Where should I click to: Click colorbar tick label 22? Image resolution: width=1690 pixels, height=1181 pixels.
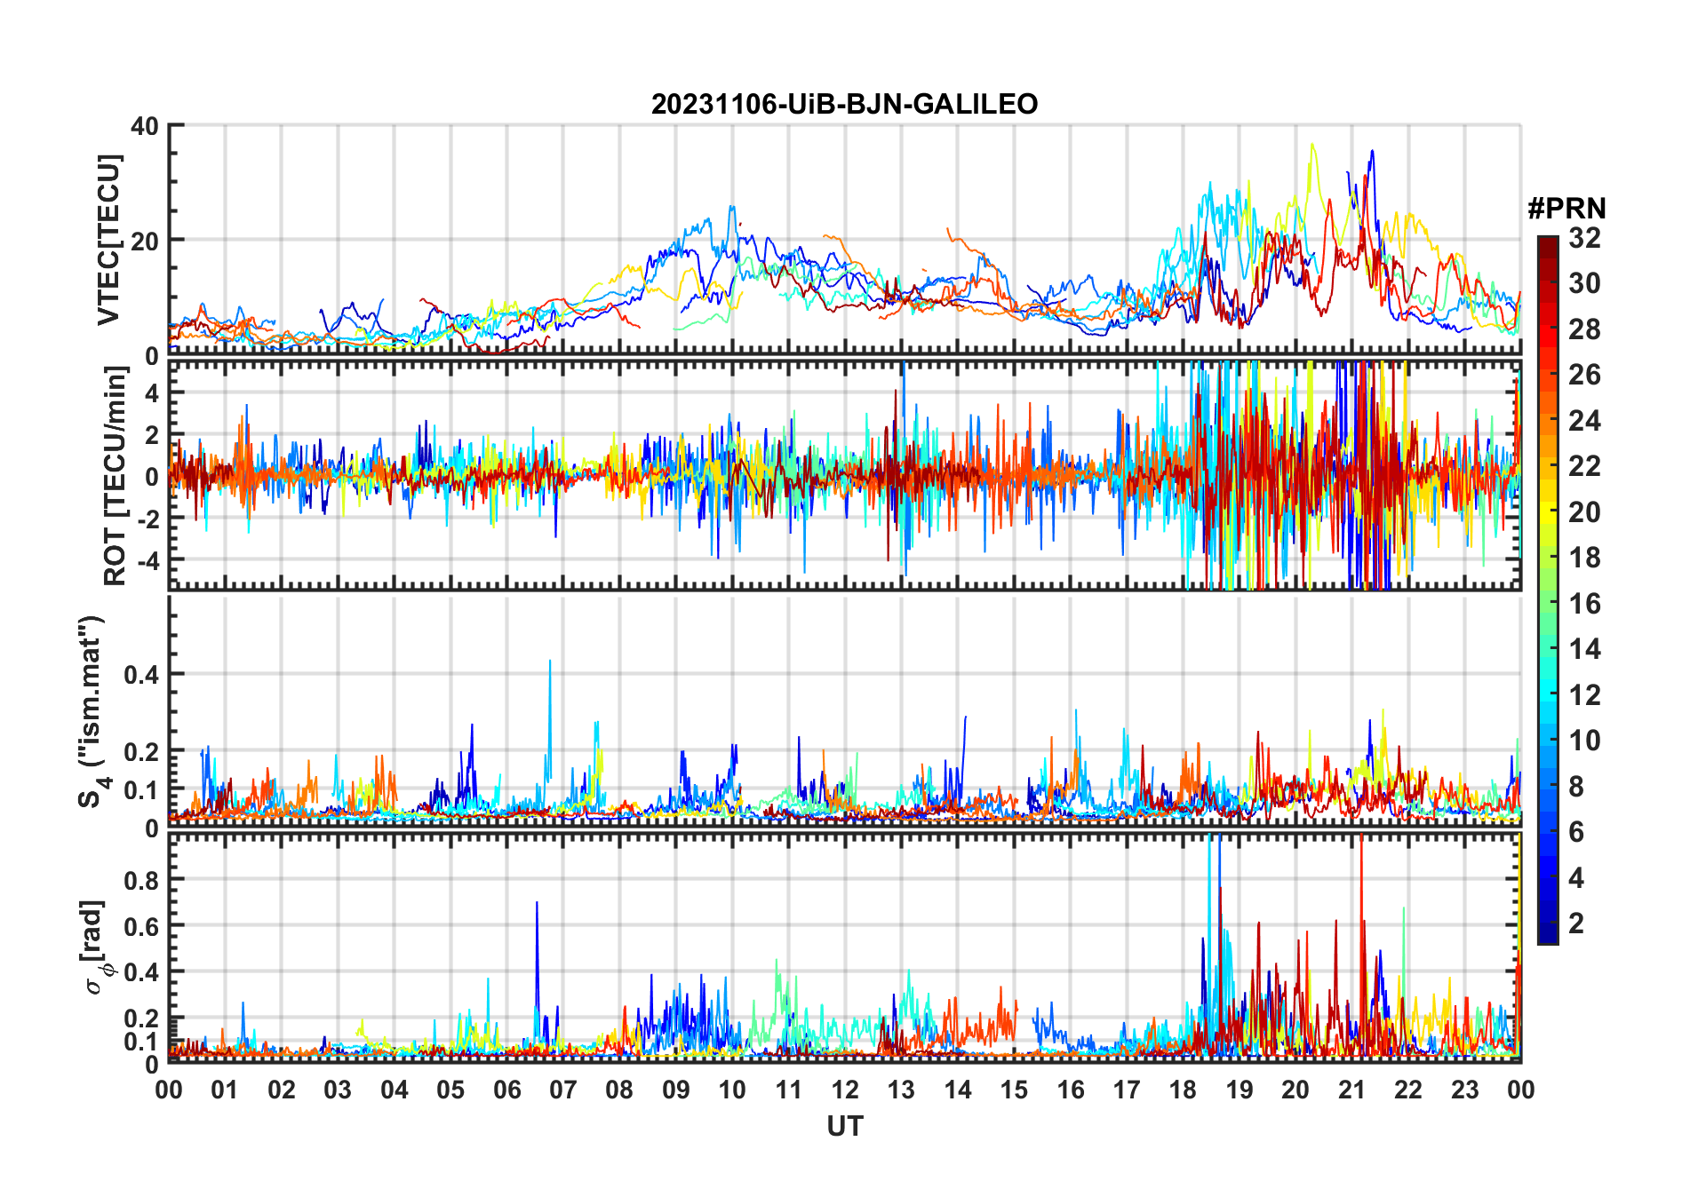click(1584, 466)
